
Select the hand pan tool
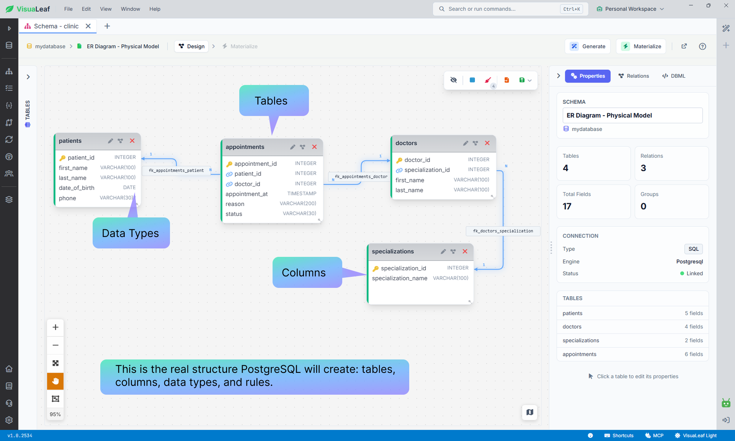56,381
